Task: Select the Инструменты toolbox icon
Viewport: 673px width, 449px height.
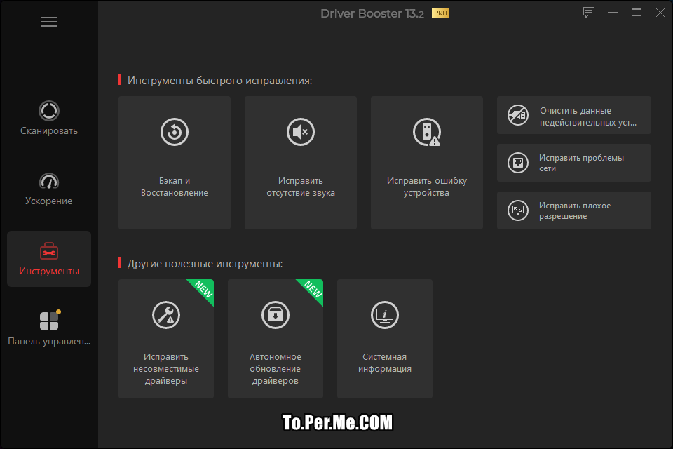Action: click(49, 250)
